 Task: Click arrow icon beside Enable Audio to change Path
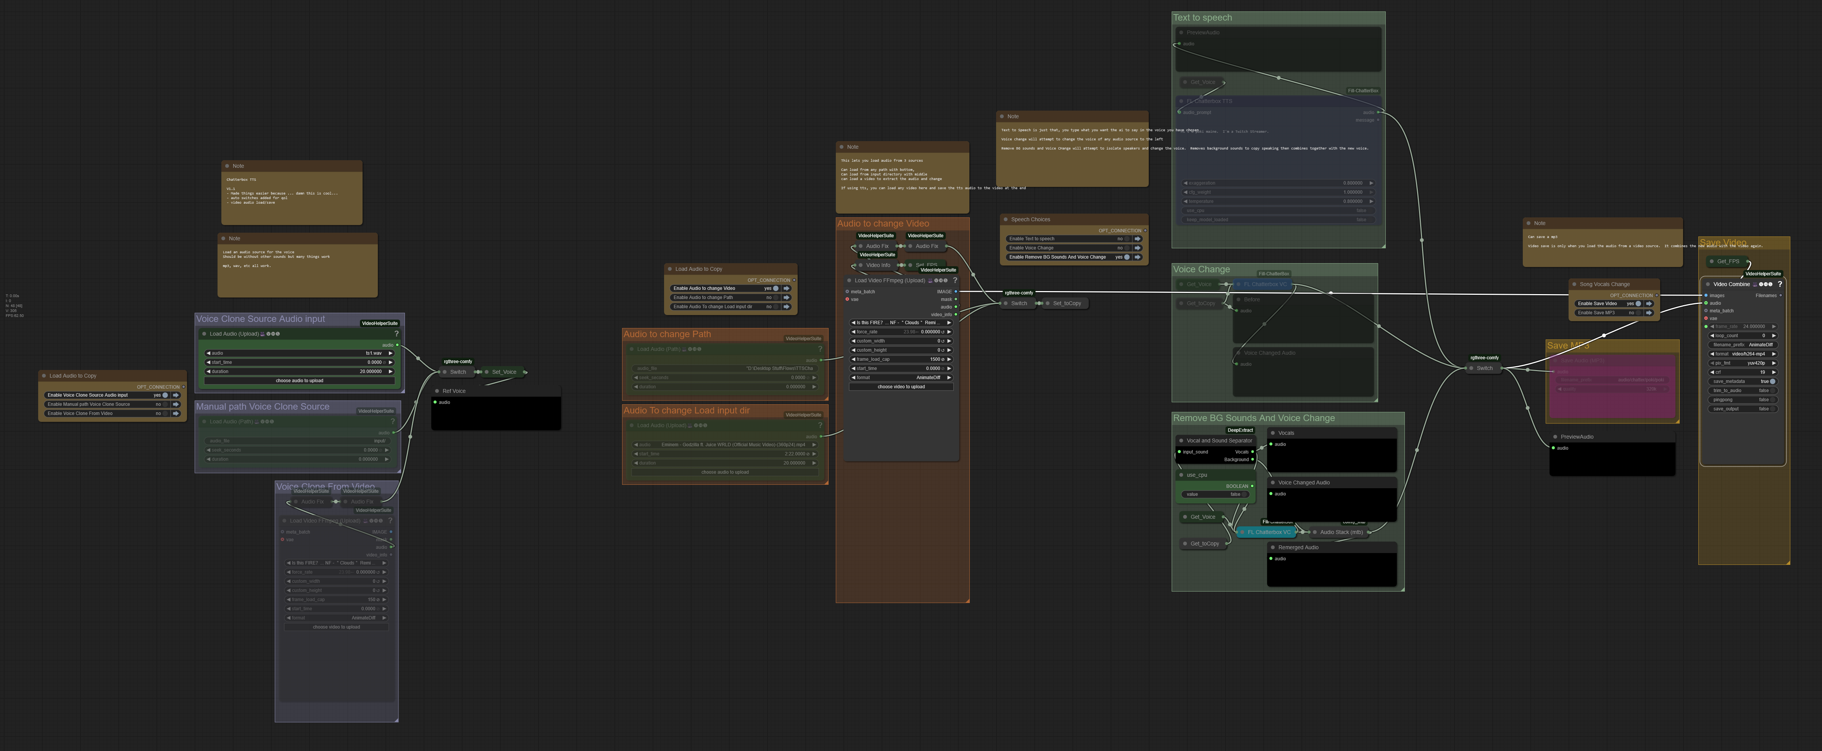click(x=786, y=298)
